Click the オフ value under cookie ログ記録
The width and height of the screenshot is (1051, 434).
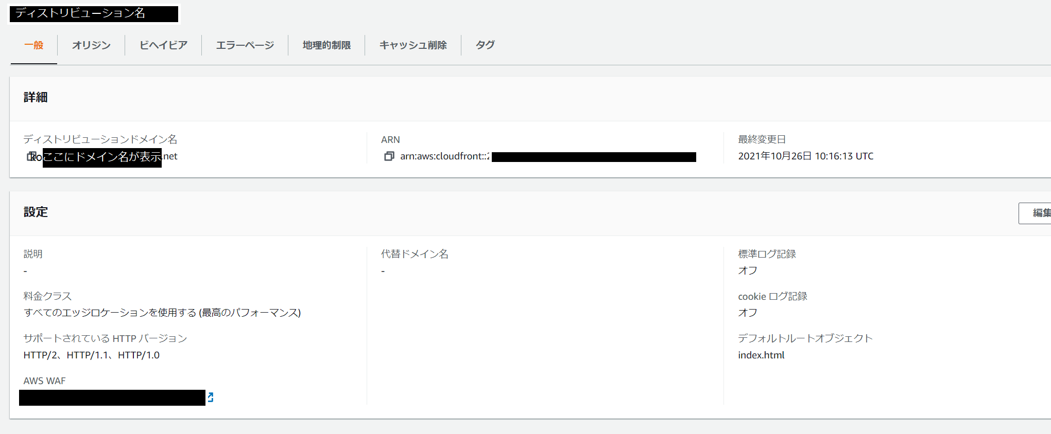click(748, 313)
